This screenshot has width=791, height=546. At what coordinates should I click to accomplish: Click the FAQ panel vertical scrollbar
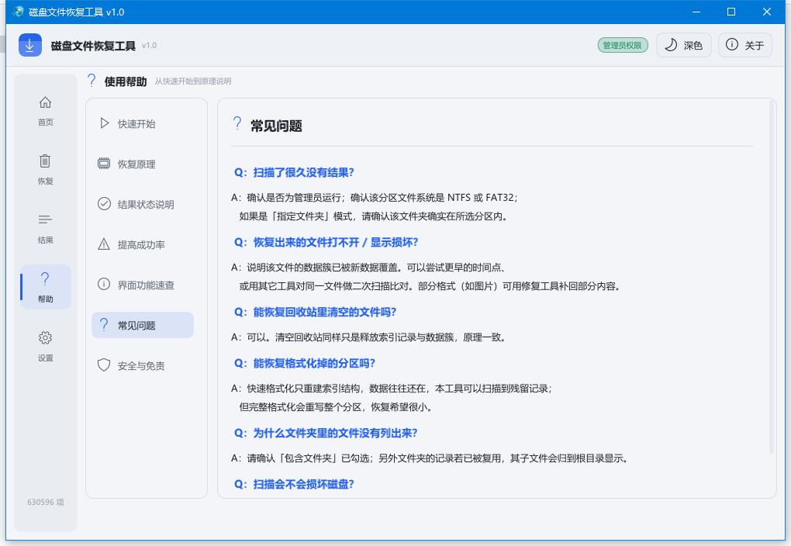point(772,278)
